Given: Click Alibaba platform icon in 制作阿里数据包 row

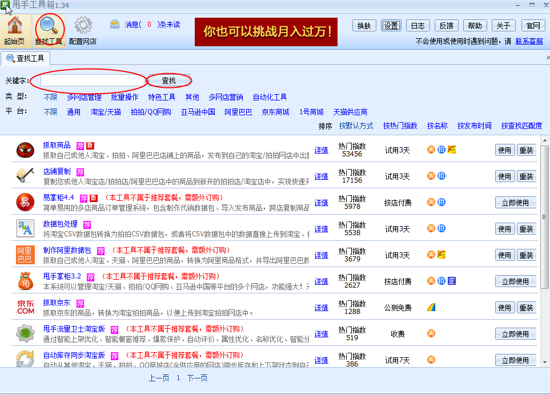Looking at the screenshot, I should 441,255.
